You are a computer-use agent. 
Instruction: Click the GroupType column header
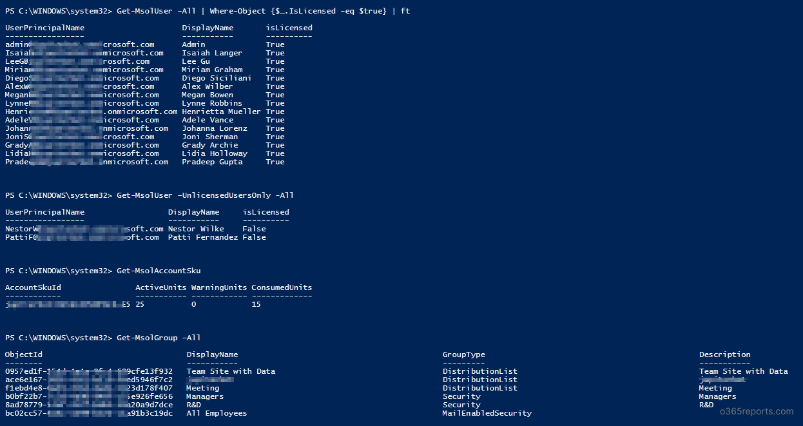pos(463,354)
